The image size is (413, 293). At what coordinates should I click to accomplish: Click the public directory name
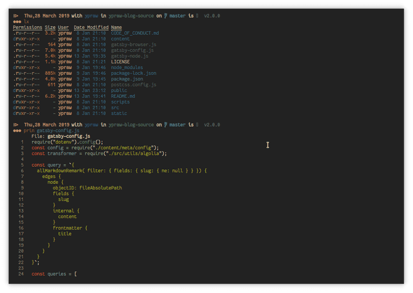(119, 91)
